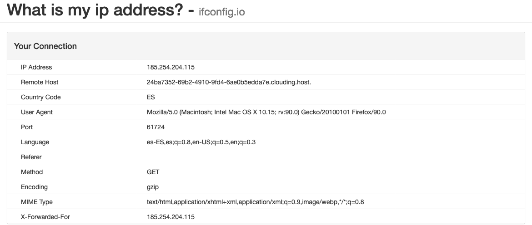Click the gzip encoding value
Viewport: 532px width, 225px height.
click(x=153, y=187)
